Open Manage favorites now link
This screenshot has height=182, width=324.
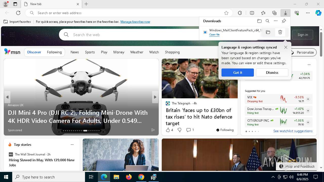pos(135,22)
